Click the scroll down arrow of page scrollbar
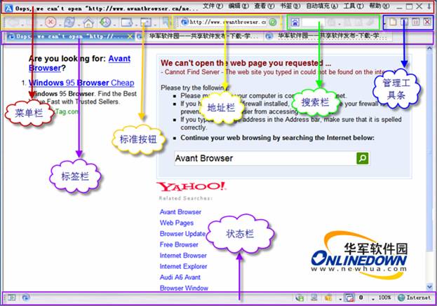 [x=429, y=286]
